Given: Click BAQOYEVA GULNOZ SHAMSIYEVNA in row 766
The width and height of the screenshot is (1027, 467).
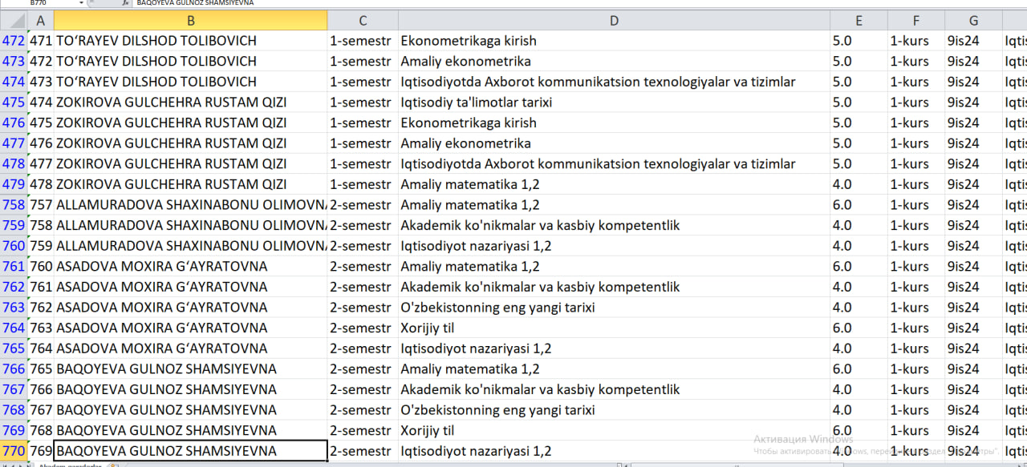Looking at the screenshot, I should (x=190, y=368).
